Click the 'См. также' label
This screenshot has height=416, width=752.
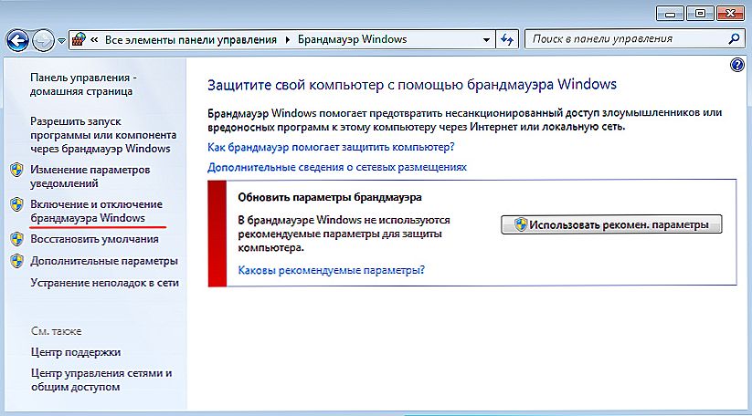[x=56, y=331]
